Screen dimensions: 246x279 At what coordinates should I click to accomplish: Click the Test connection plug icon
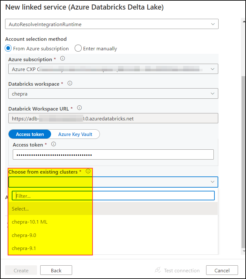[x=158, y=270]
